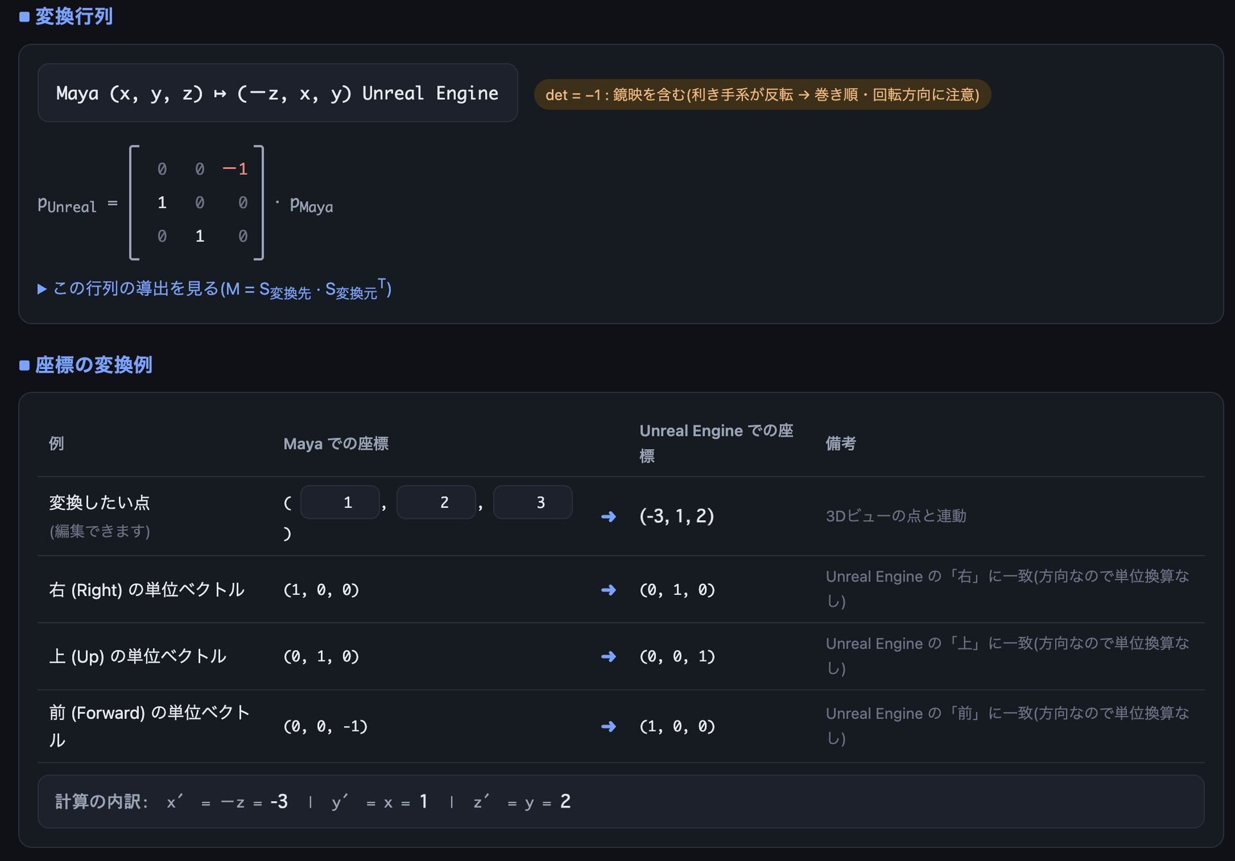1235x861 pixels.
Task: Click the Maya (x, y, z) ↦ (−z, x, y) formula box
Action: (x=277, y=93)
